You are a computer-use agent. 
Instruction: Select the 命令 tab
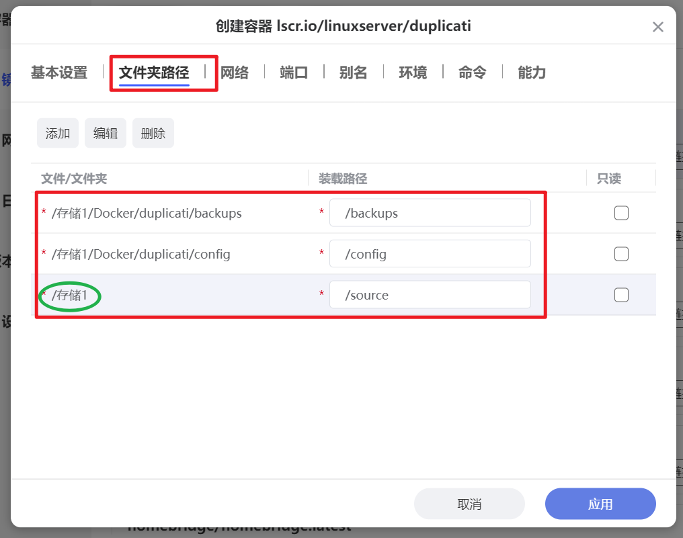[473, 73]
